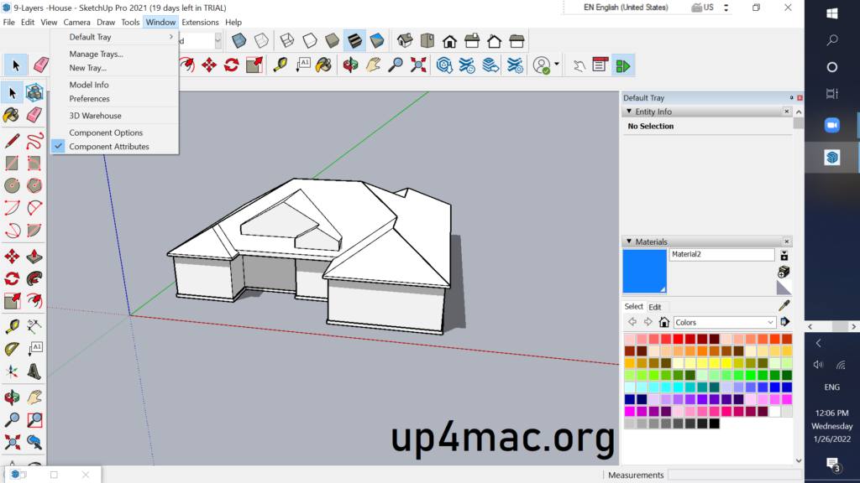Expand the Default Tray submenu
Screen dimensions: 860x483
tap(92, 37)
